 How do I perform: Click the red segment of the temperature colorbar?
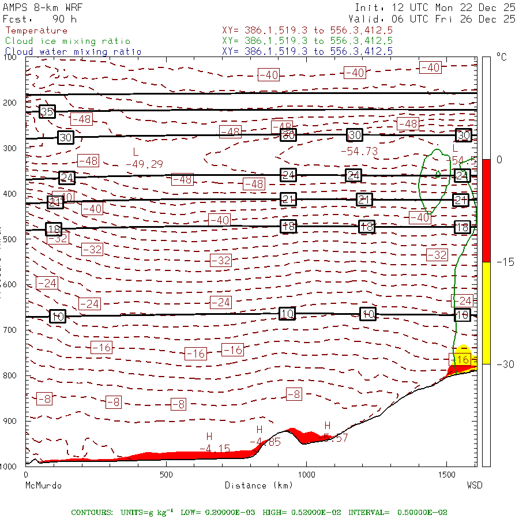click(x=486, y=210)
